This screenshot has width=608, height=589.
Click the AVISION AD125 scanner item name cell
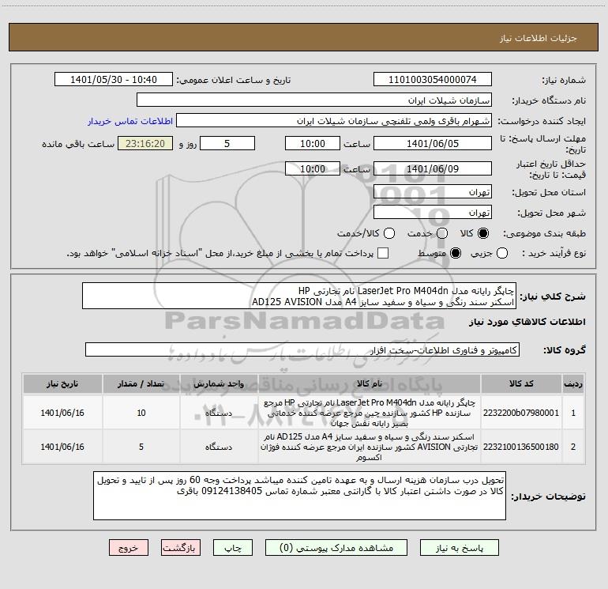point(370,447)
